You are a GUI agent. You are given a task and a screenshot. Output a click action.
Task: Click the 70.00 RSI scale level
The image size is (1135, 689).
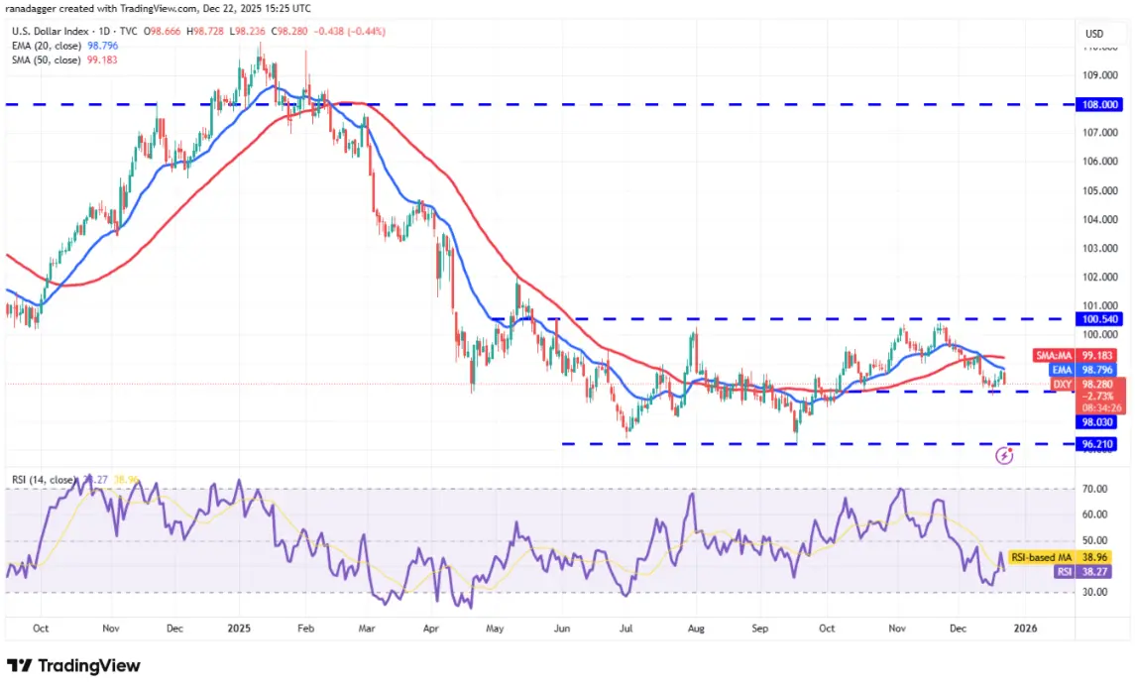click(1094, 490)
